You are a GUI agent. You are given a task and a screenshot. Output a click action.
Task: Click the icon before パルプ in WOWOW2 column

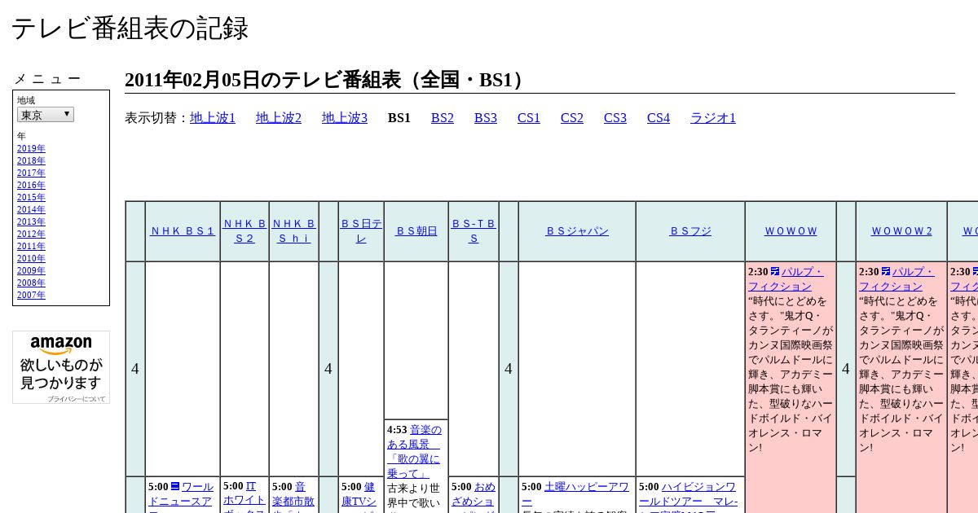tap(886, 272)
